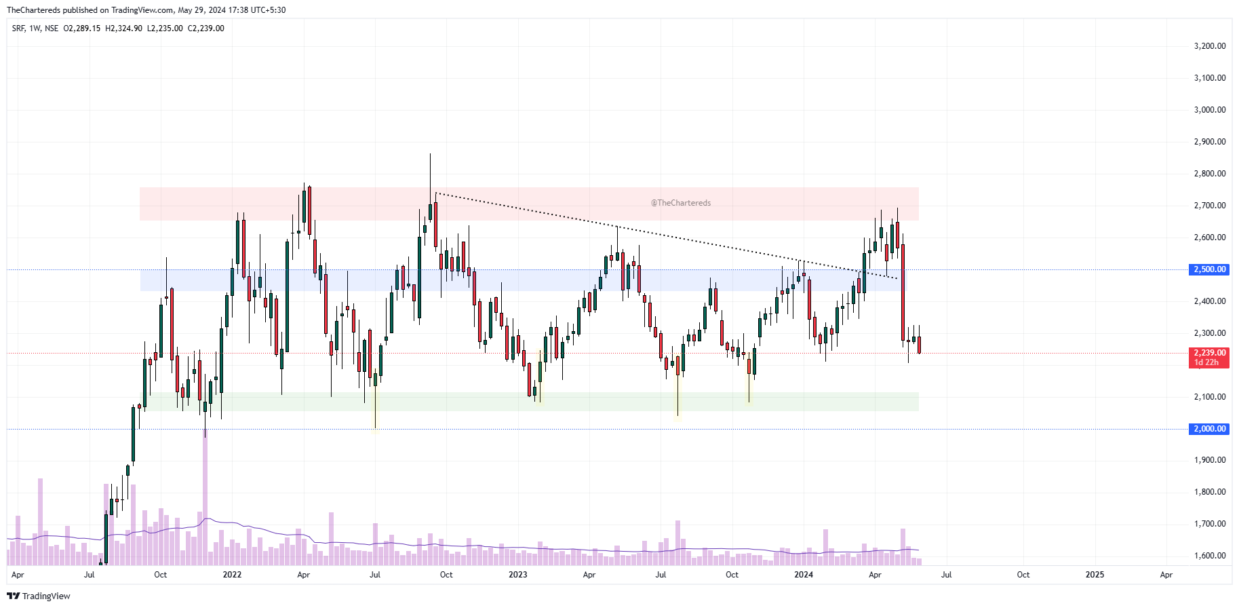Image resolution: width=1239 pixels, height=608 pixels.
Task: Click the 2,100.00 price axis label
Action: (x=1209, y=397)
